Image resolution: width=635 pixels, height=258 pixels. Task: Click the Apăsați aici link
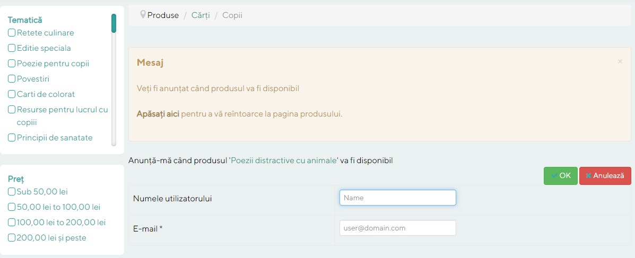coord(158,114)
